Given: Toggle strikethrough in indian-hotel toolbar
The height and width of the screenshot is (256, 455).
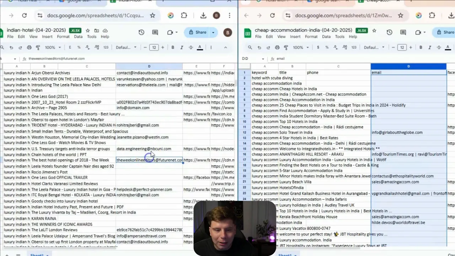Looking at the screenshot, I should [191, 47].
